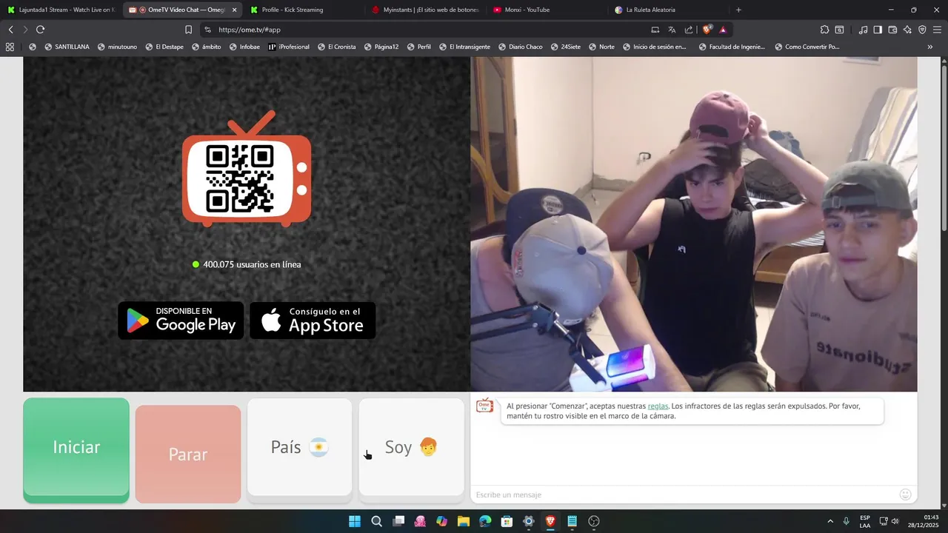Open the Soy gender selector
Image resolution: width=948 pixels, height=533 pixels.
click(x=411, y=447)
